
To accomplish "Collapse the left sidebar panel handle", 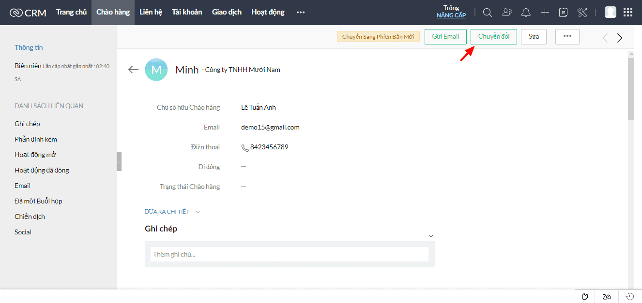I will pos(119,161).
